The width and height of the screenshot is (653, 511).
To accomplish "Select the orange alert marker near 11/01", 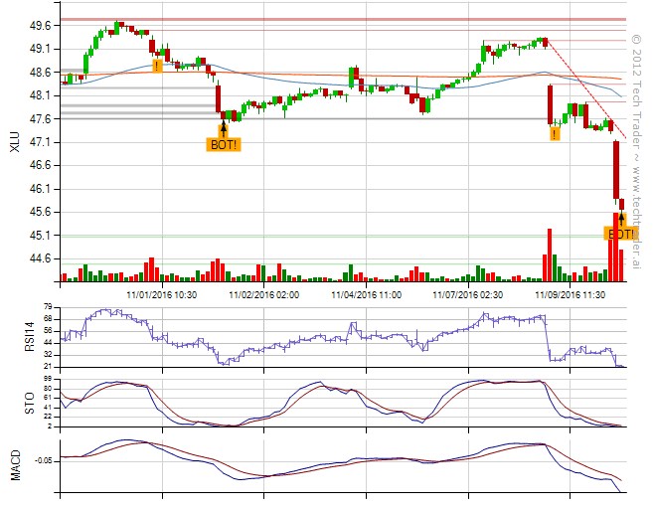I will [x=157, y=66].
